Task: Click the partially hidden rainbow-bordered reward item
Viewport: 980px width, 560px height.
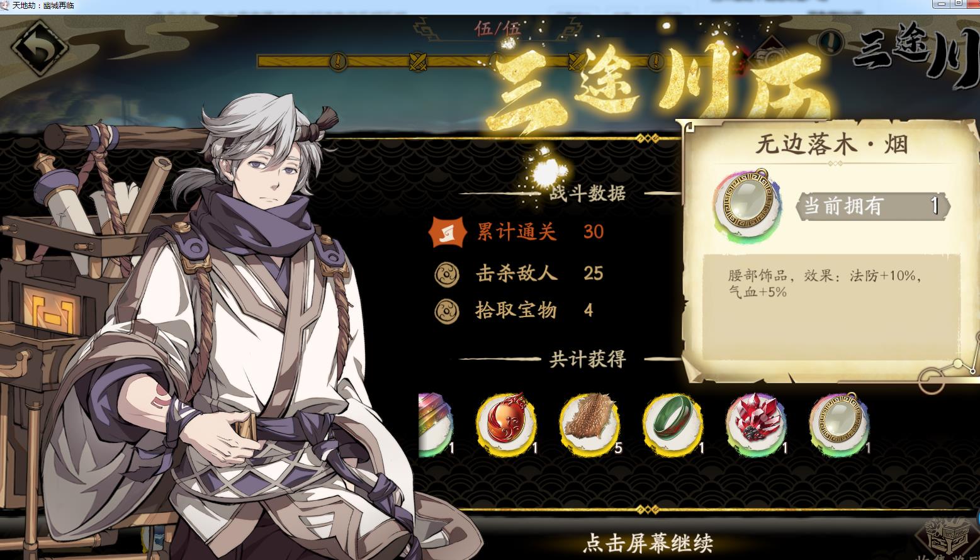Action: click(436, 423)
